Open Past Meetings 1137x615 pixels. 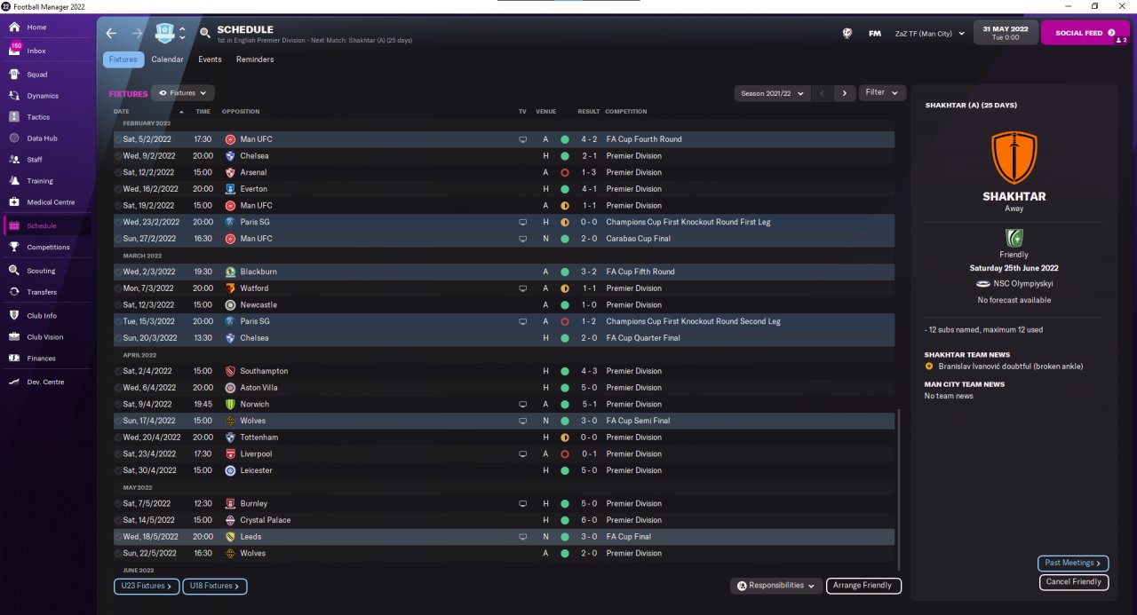coord(1073,563)
